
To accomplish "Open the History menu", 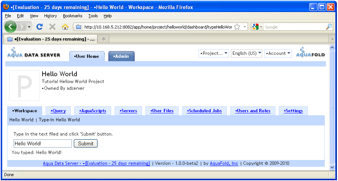I will [50, 16].
